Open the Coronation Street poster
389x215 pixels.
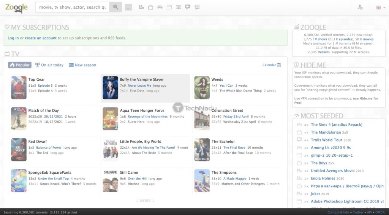click(x=202, y=118)
